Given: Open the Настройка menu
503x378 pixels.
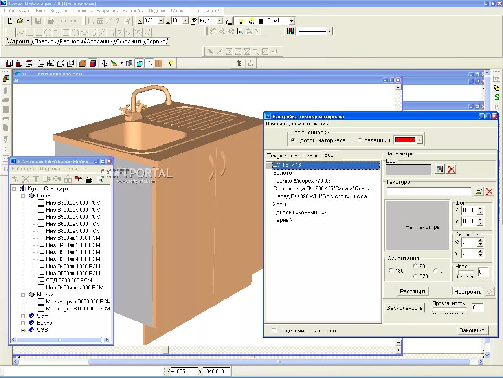Looking at the screenshot, I should tap(133, 11).
